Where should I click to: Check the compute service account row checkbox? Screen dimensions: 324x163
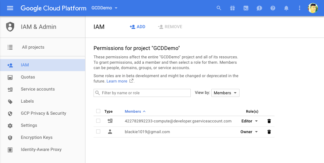(x=98, y=121)
